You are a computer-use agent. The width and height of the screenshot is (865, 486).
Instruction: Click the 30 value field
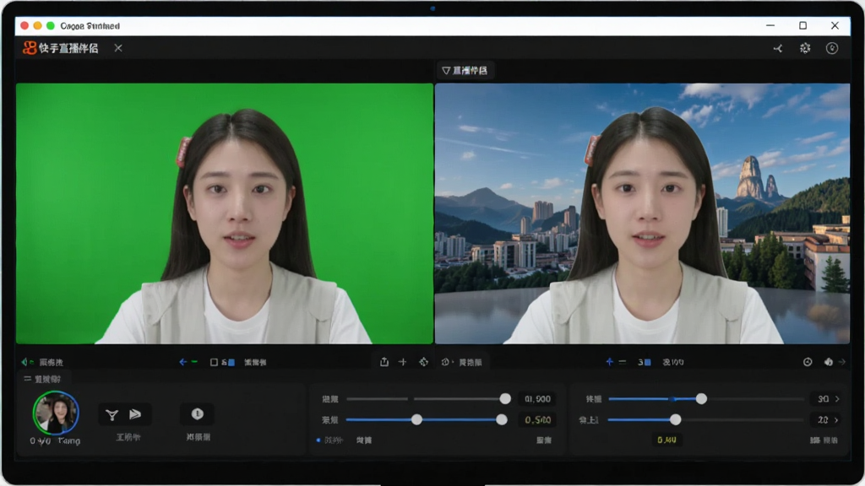823,399
